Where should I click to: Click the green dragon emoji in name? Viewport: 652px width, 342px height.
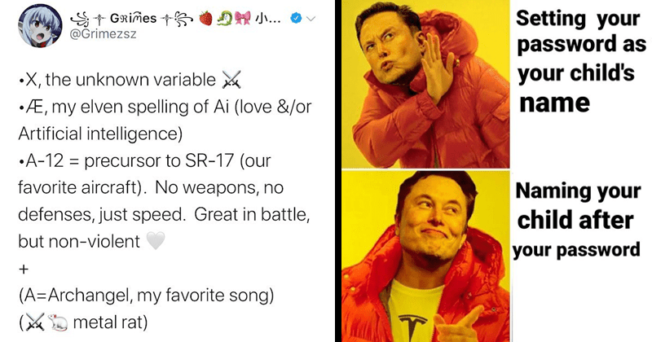pyautogui.click(x=224, y=18)
